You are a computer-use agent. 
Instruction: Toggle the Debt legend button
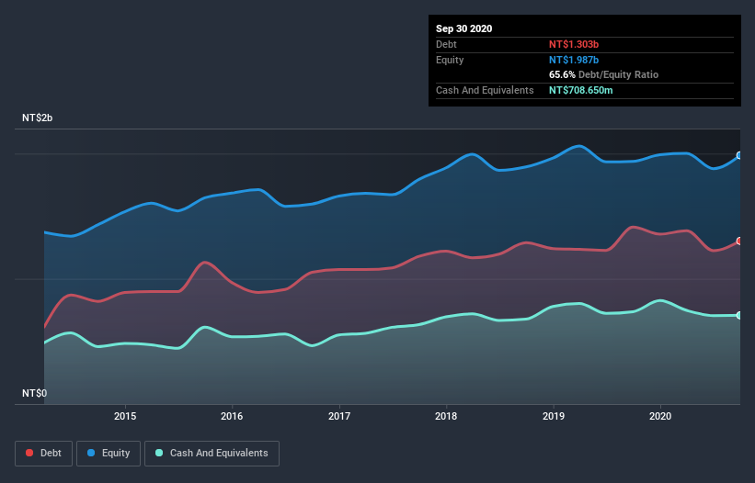[x=43, y=454]
